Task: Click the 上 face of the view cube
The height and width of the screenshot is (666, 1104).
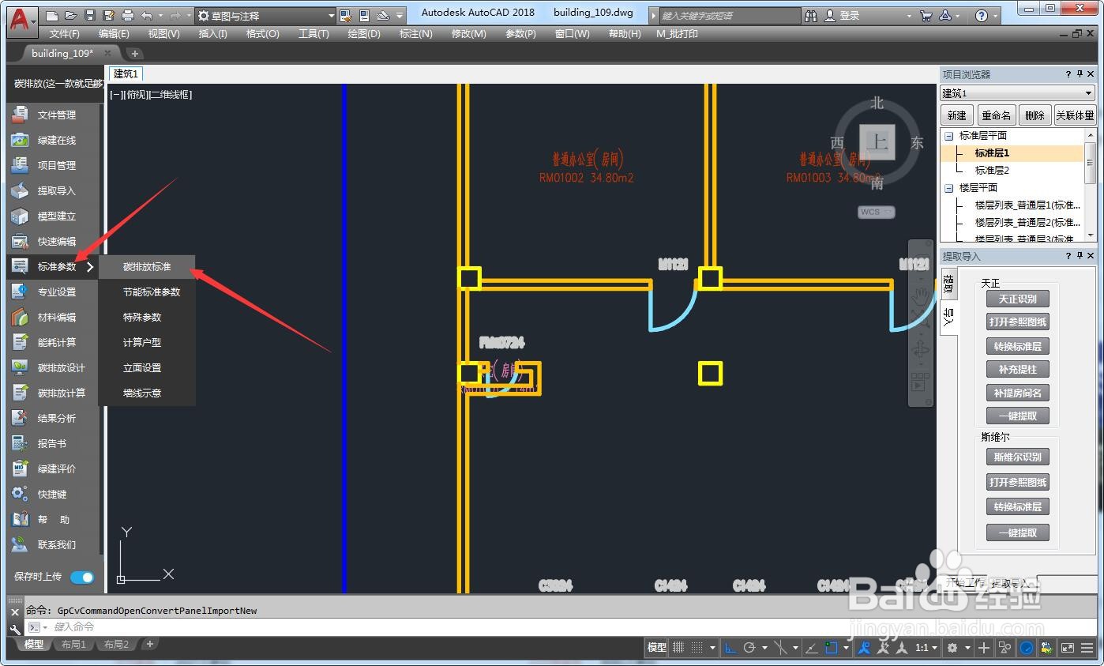Action: [877, 142]
